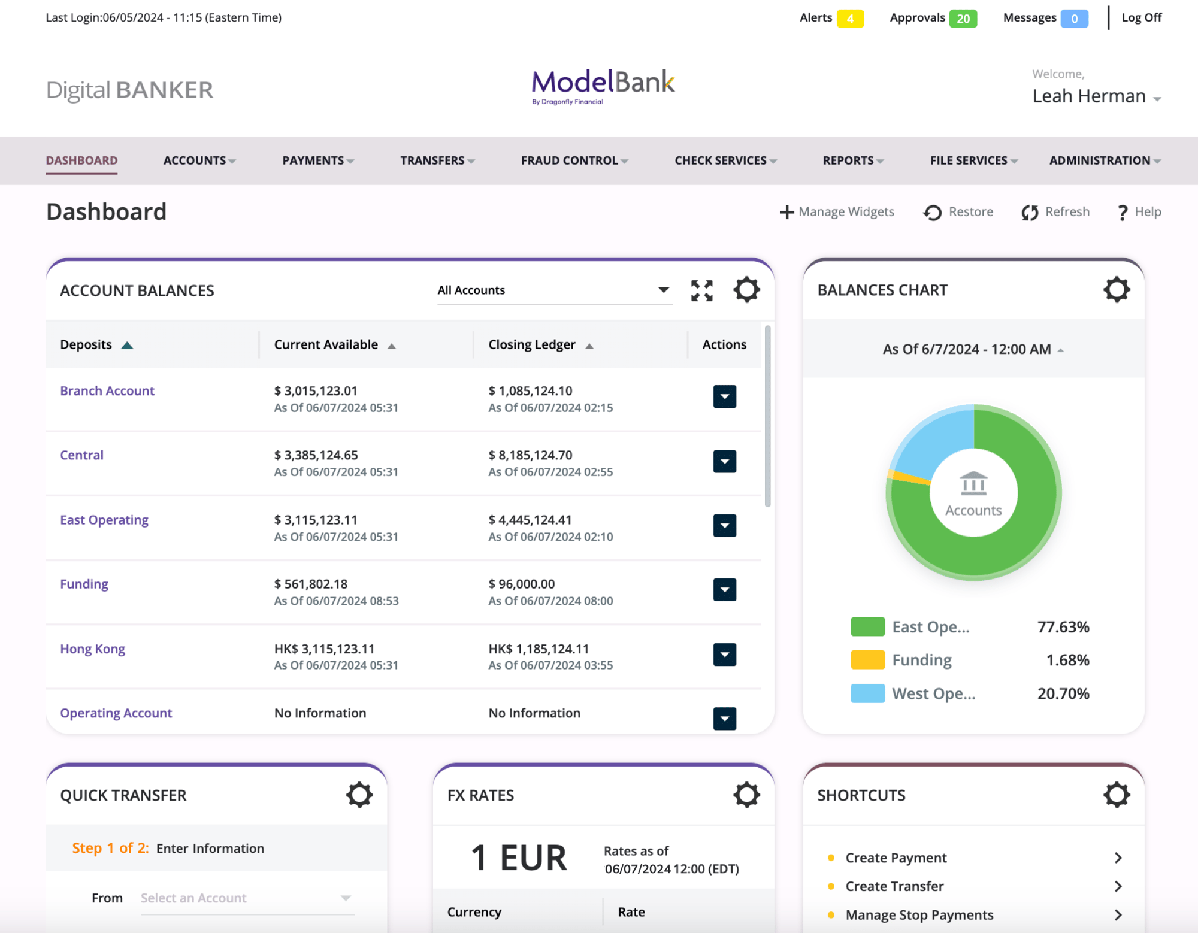Open Balances Chart settings gear

click(x=1116, y=290)
